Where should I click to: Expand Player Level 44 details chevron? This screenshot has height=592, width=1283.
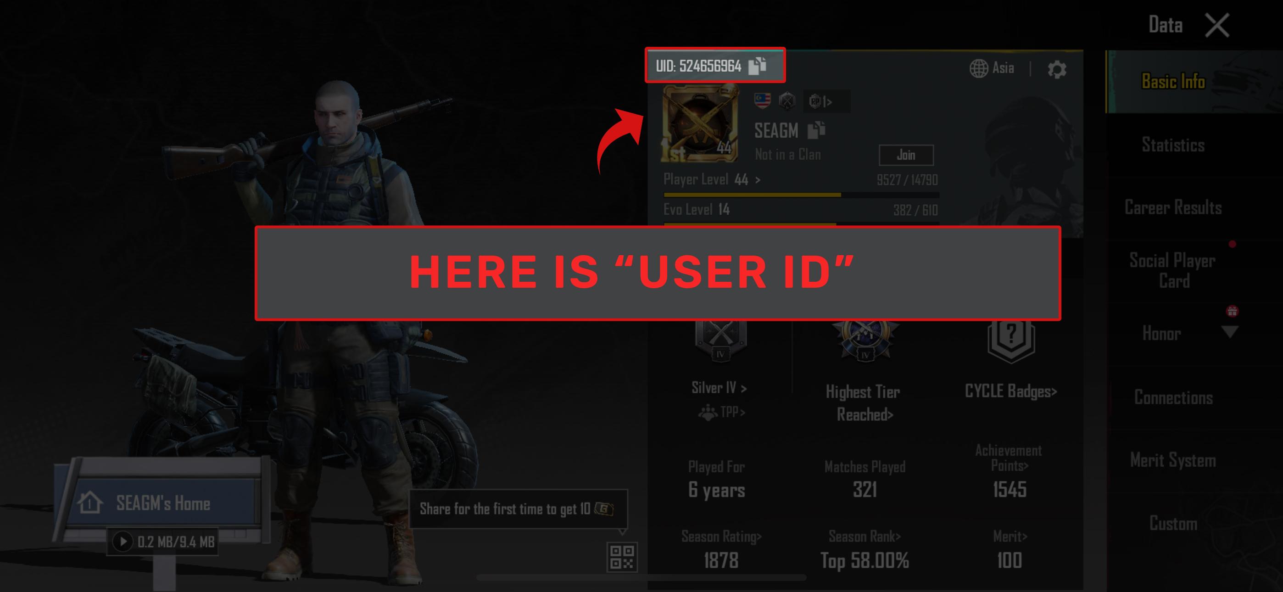pyautogui.click(x=758, y=180)
